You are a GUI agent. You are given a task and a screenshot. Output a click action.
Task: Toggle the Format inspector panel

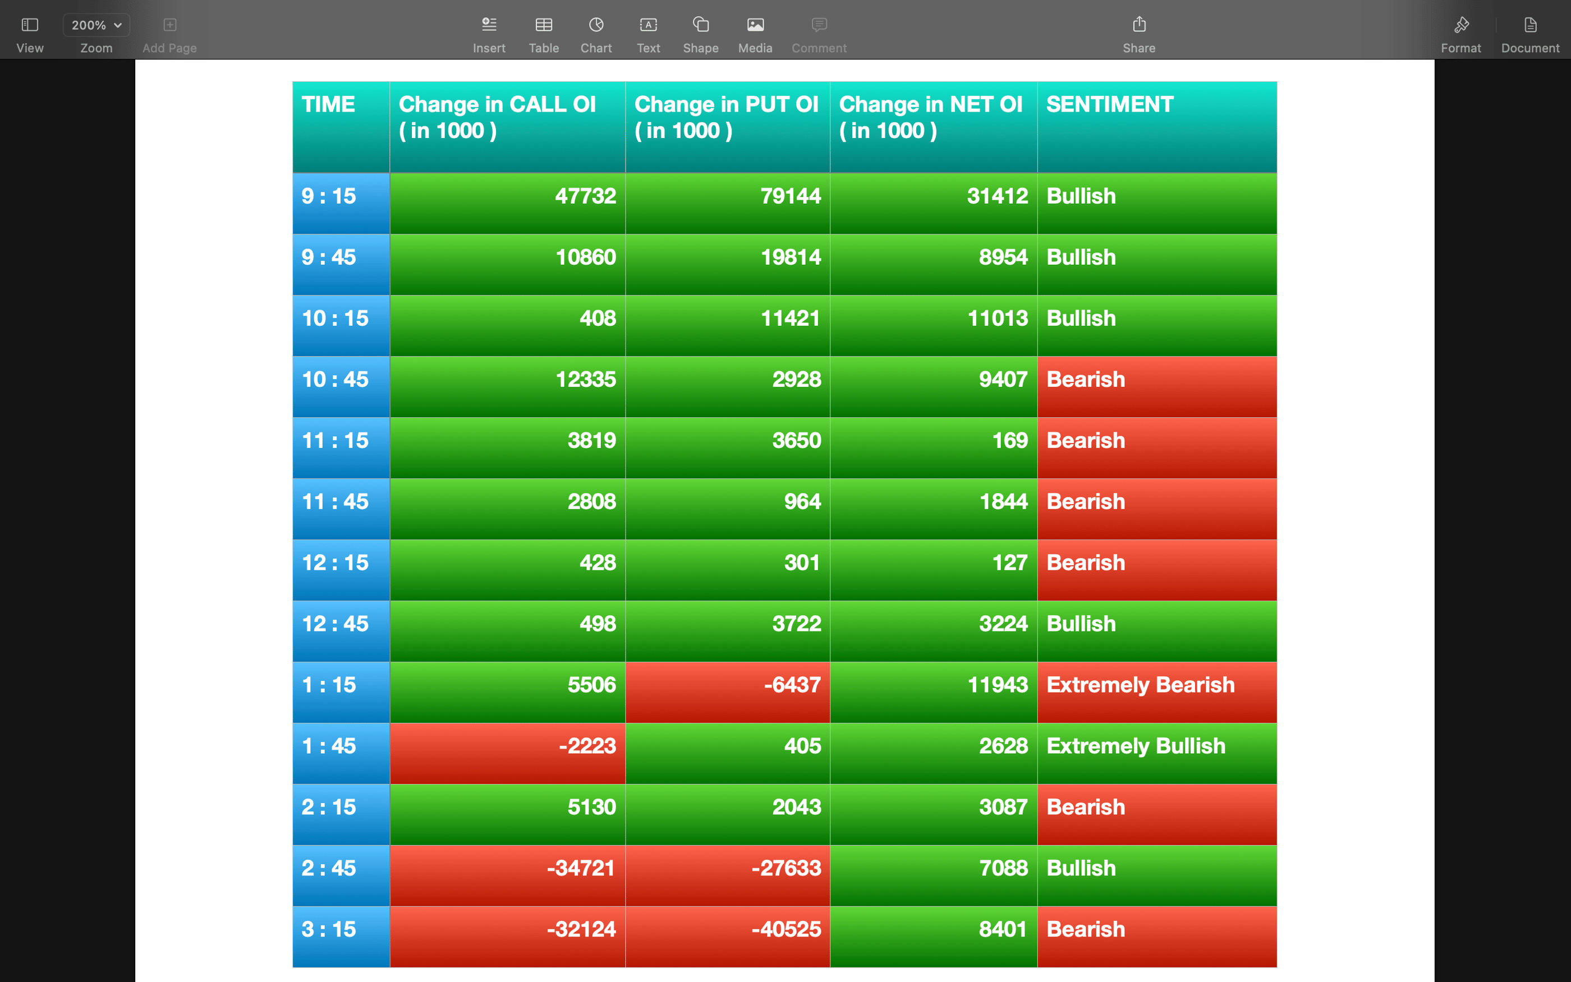coord(1461,30)
